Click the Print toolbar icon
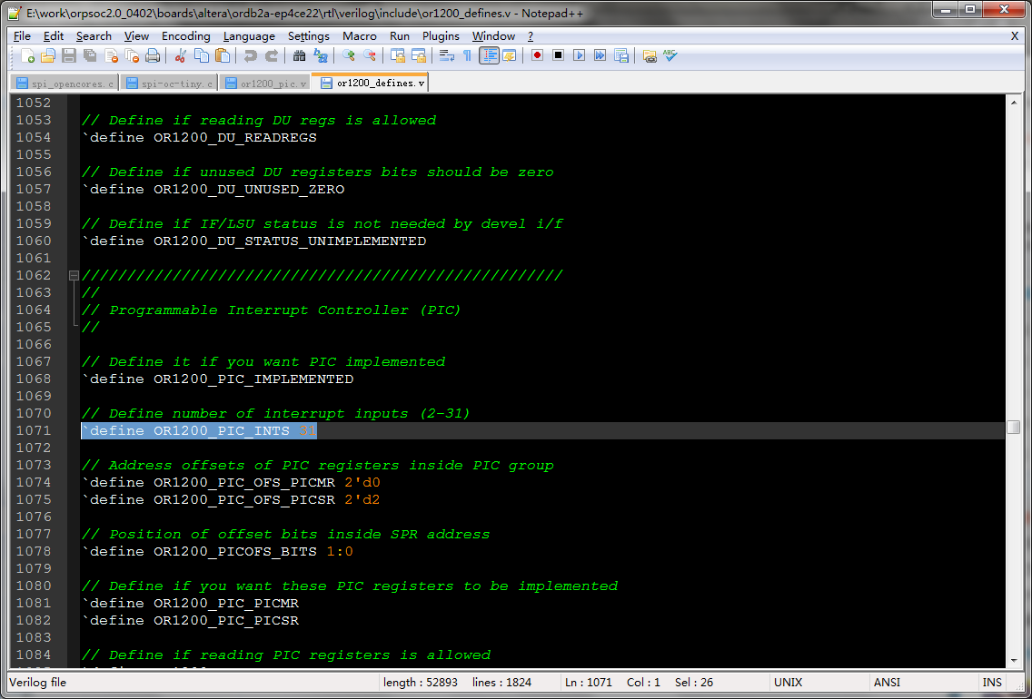The width and height of the screenshot is (1032, 699). [x=152, y=56]
